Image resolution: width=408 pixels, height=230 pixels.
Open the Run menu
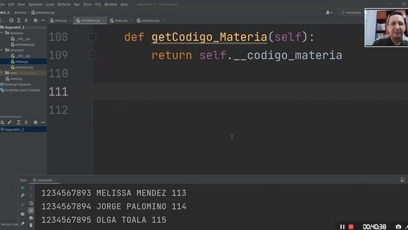tap(76, 4)
